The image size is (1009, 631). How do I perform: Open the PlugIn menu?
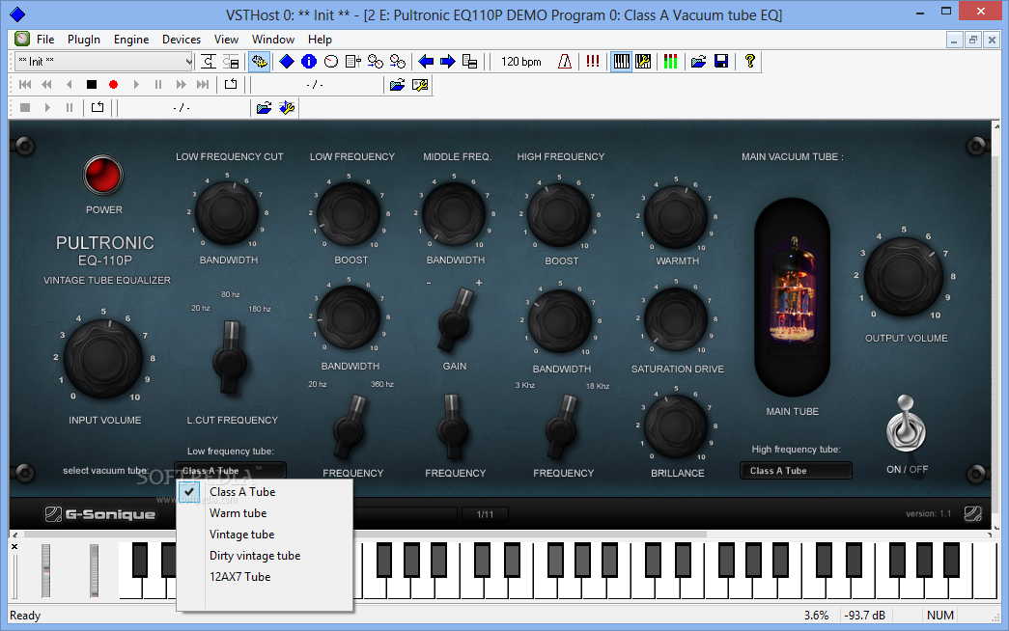click(x=84, y=40)
